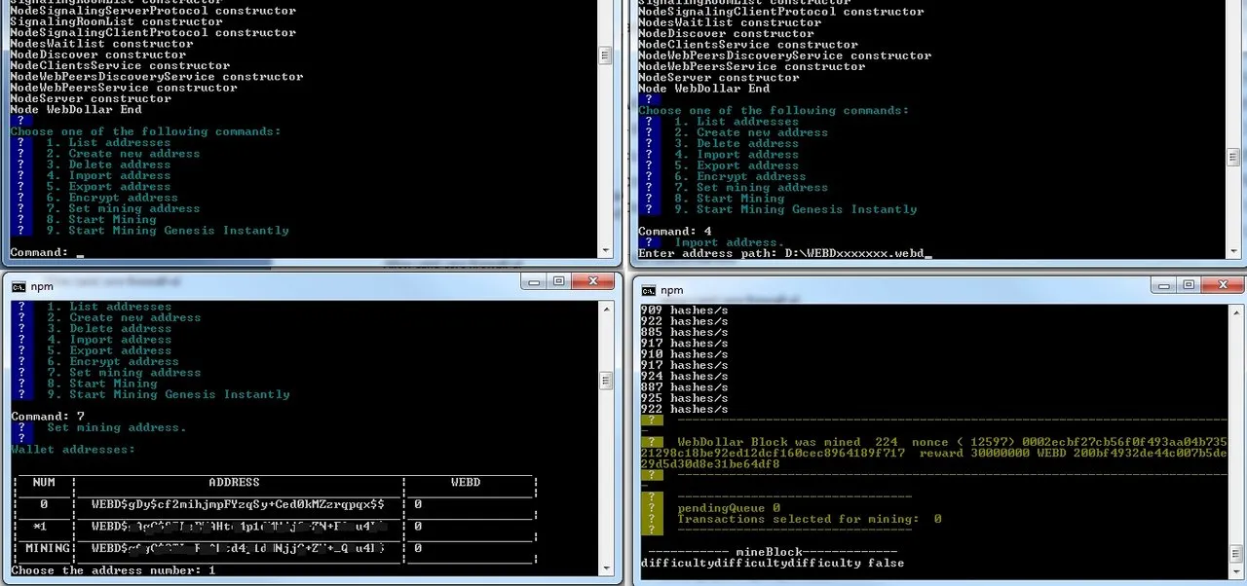Click the 'WebDollar Block was mined 224' line
The width and height of the screenshot is (1247, 586).
(787, 442)
